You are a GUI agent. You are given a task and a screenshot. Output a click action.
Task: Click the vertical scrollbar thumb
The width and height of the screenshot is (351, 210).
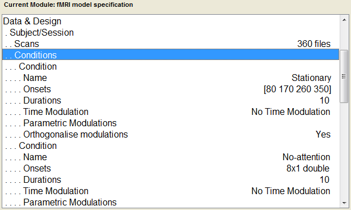[344, 76]
